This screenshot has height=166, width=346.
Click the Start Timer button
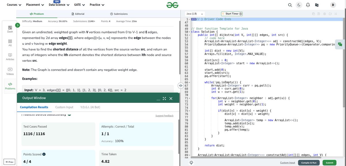(x=232, y=14)
